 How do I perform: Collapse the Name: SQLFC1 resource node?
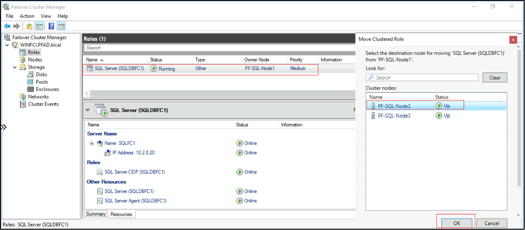(92, 143)
